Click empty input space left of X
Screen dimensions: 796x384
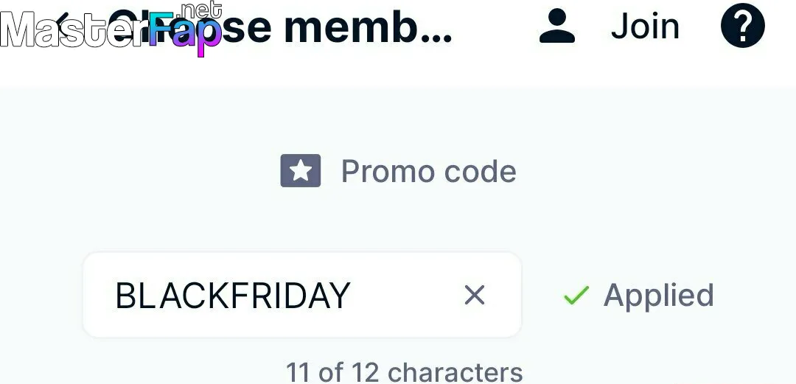coord(406,295)
